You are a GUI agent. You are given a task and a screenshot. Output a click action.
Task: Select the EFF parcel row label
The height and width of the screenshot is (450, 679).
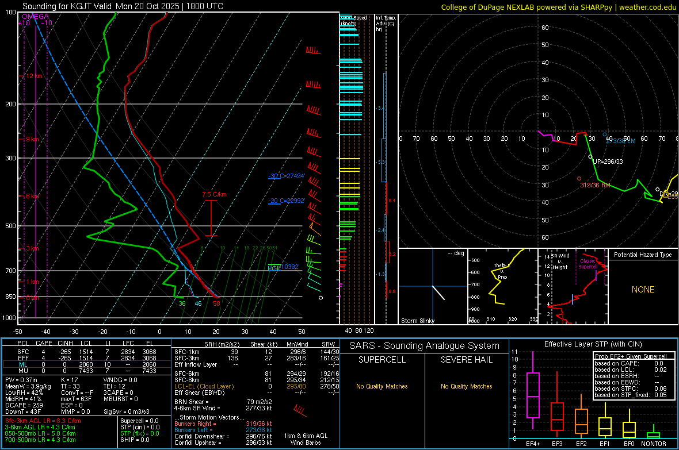pyautogui.click(x=24, y=358)
